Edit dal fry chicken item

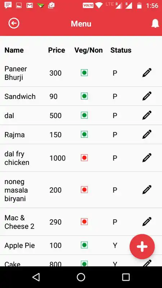pos(147,158)
